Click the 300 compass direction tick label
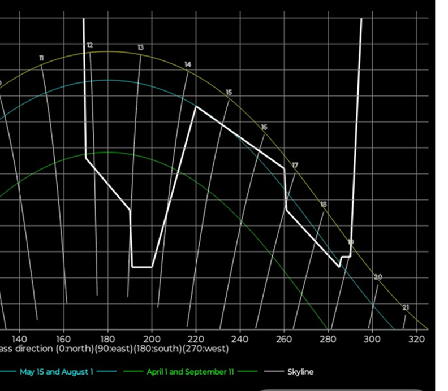Image resolution: width=448 pixels, height=391 pixels. (372, 339)
